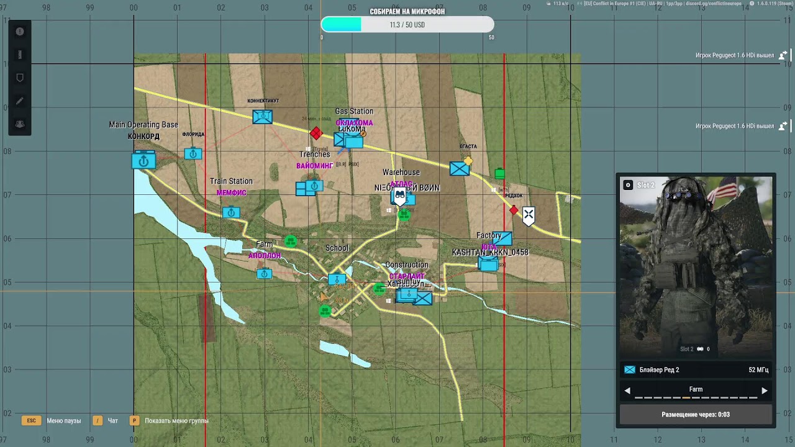Click the Коннектикут base icon

[x=262, y=117]
